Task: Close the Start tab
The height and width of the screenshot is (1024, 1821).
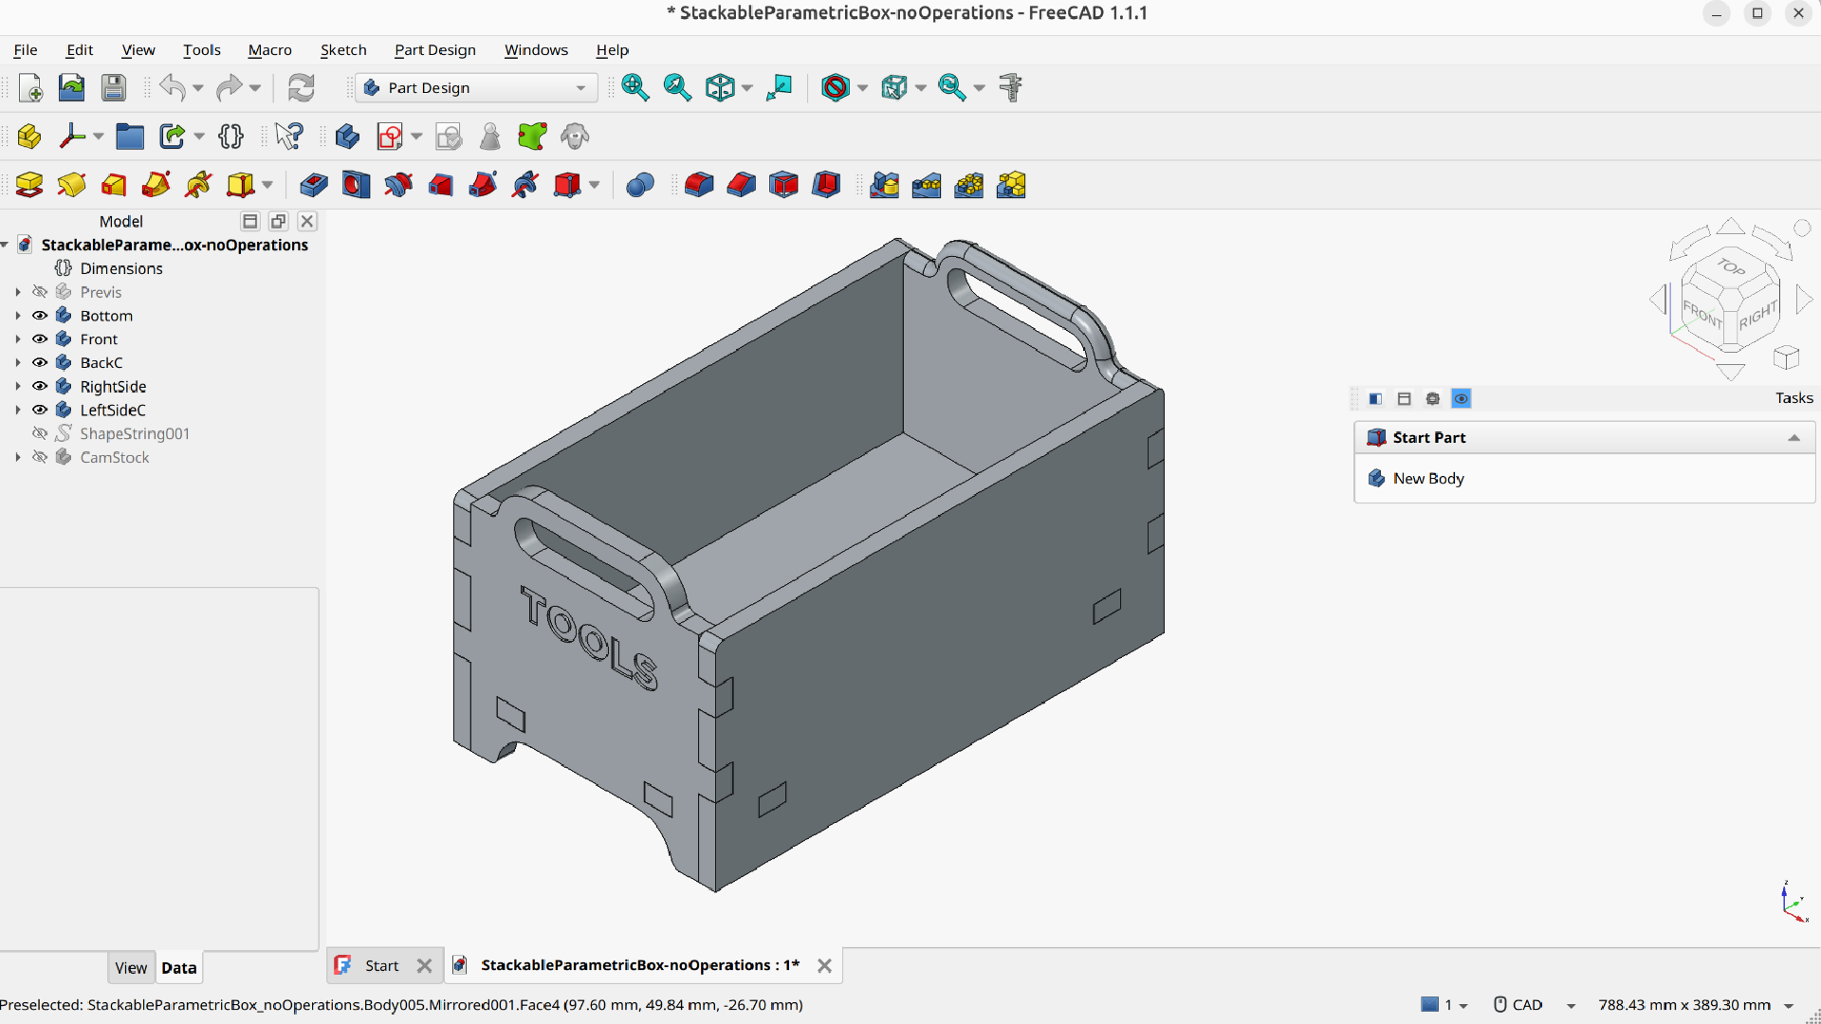Action: pyautogui.click(x=424, y=966)
